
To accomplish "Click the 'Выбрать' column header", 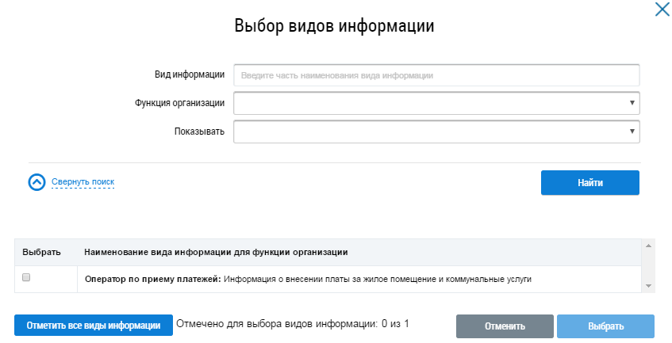I will (x=41, y=252).
